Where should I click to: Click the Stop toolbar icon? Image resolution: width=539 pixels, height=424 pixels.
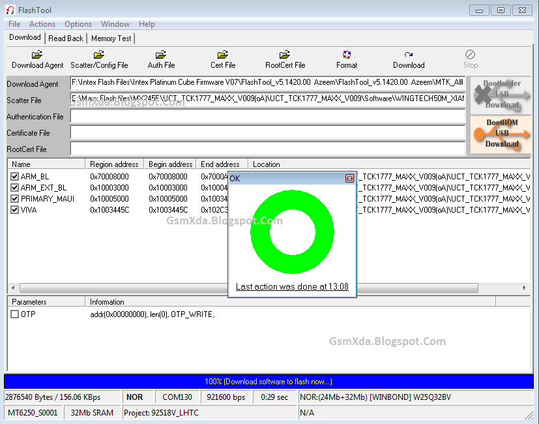click(471, 55)
